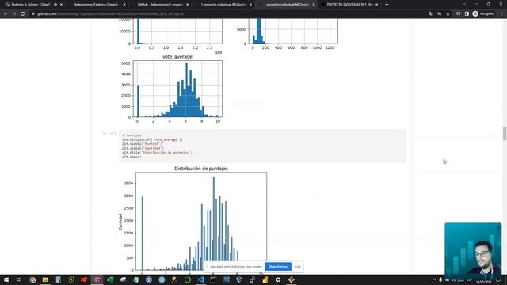
Task: Open the Windows Start menu
Action: point(6,279)
